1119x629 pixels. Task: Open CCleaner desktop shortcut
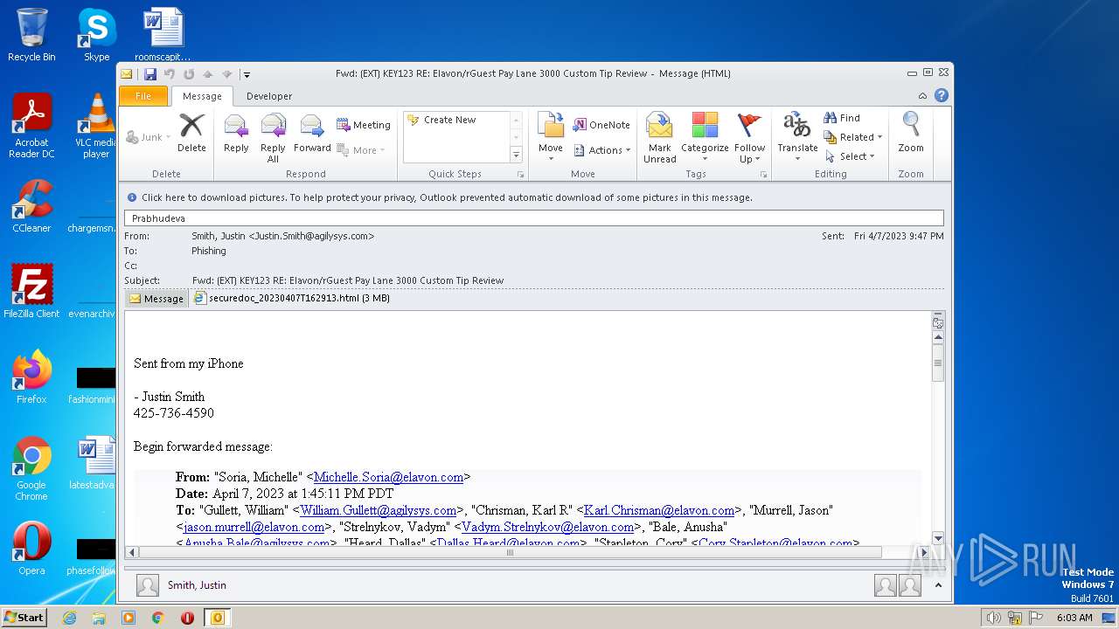[x=31, y=206]
